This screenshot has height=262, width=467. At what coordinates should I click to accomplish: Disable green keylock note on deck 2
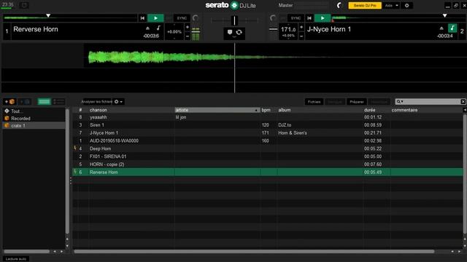coord(452,28)
